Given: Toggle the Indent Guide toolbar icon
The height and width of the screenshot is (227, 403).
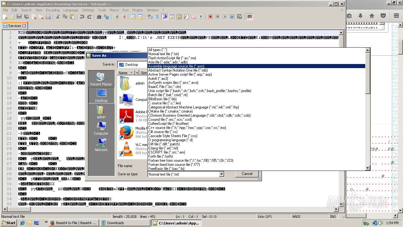Looking at the screenshot, I should tap(165, 17).
